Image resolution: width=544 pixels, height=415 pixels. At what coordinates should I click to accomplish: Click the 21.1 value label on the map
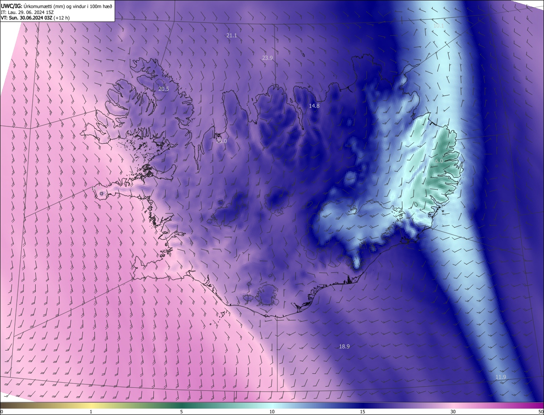(x=232, y=36)
